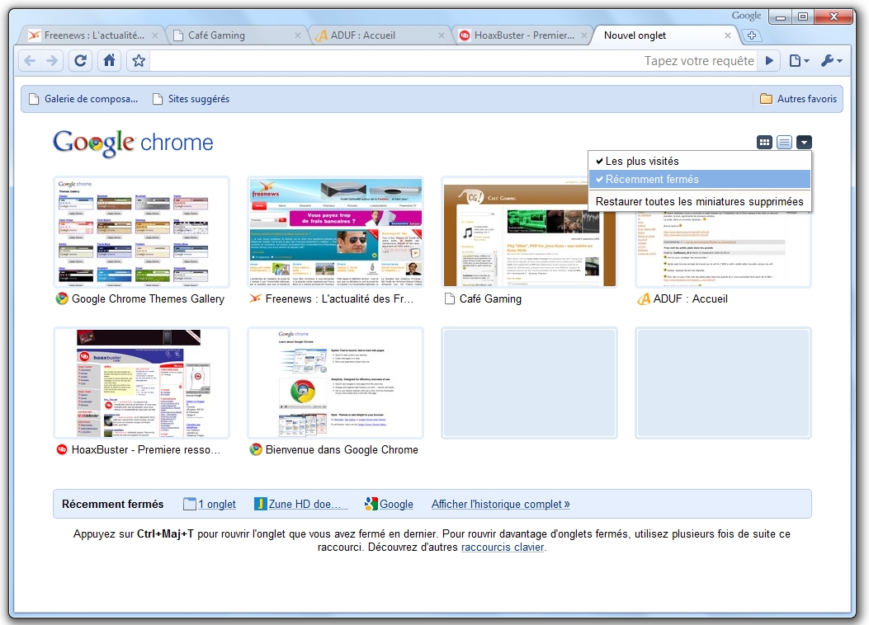Click the Google Chrome logo
The height and width of the screenshot is (625, 869).
pyautogui.click(x=133, y=143)
